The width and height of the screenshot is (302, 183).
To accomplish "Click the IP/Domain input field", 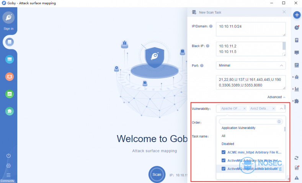I will click(x=251, y=29).
